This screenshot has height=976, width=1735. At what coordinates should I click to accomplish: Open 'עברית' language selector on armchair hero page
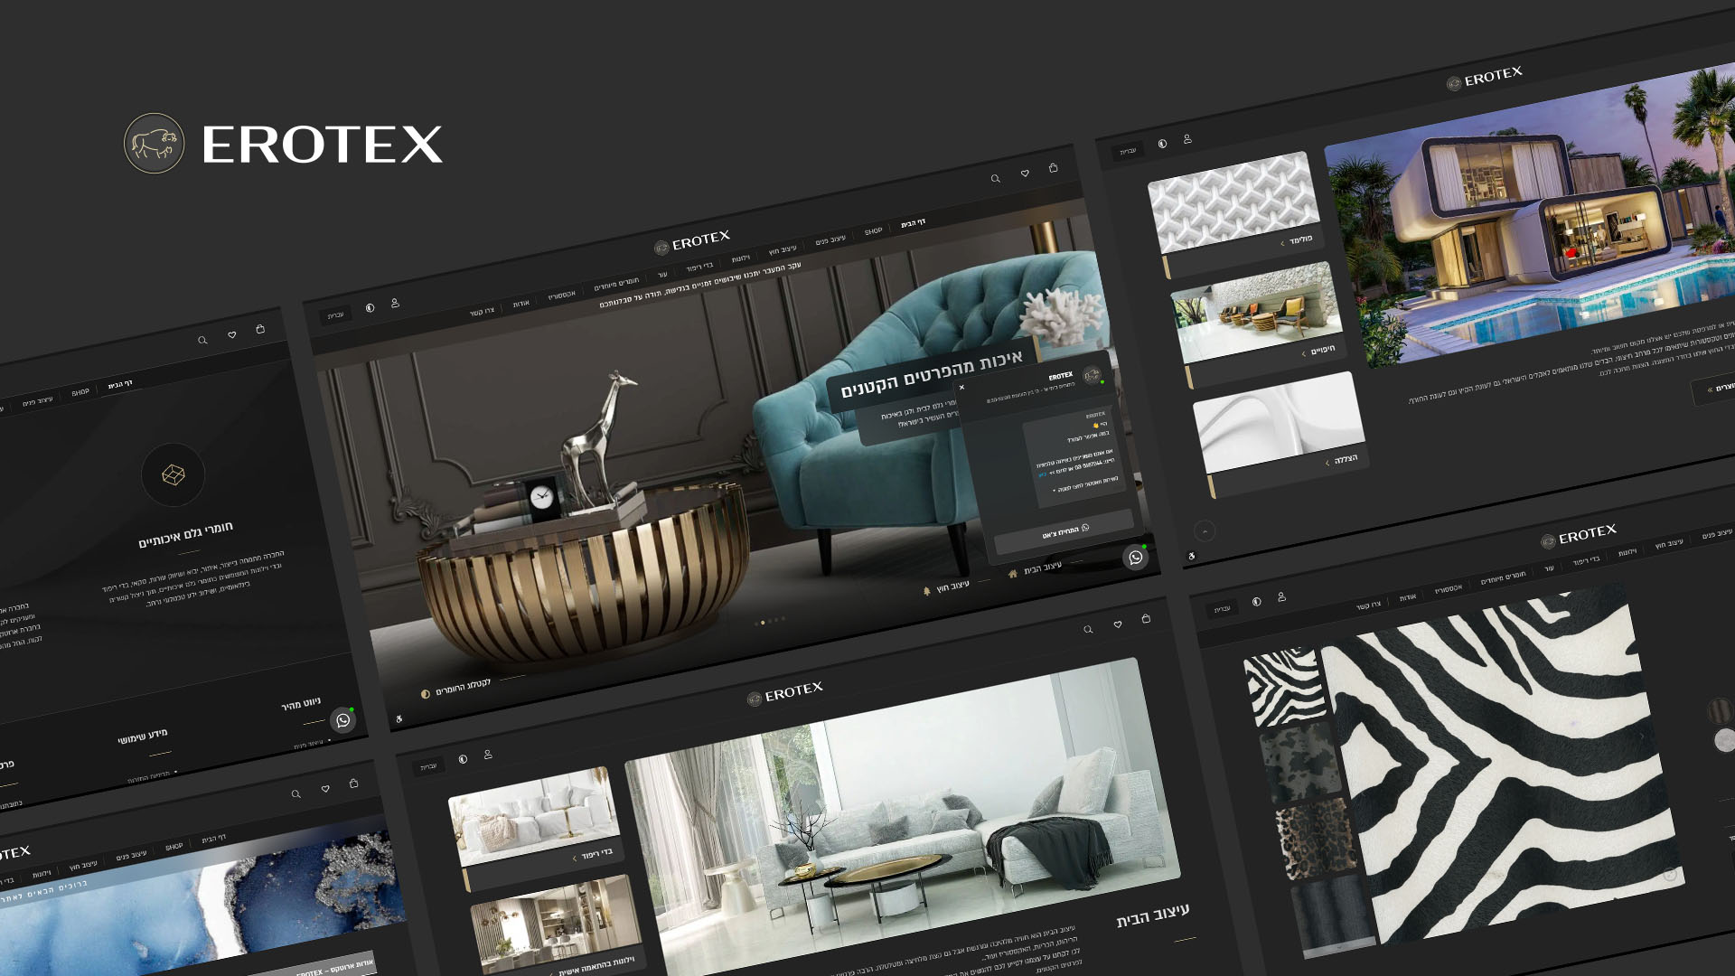click(336, 315)
